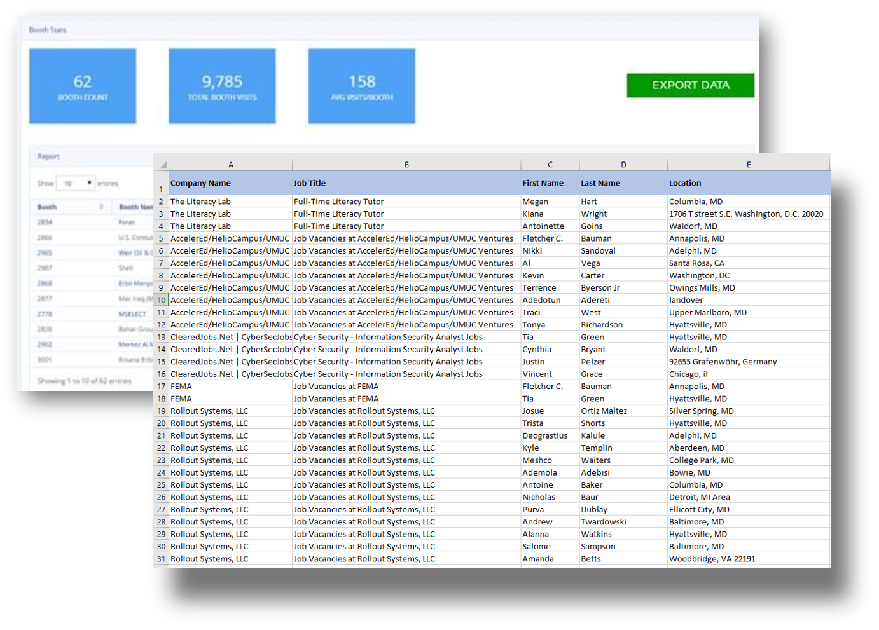
Task: Open booth number 2965 in the report
Action: (45, 252)
